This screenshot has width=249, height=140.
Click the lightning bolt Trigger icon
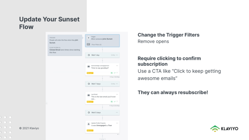click(89, 38)
